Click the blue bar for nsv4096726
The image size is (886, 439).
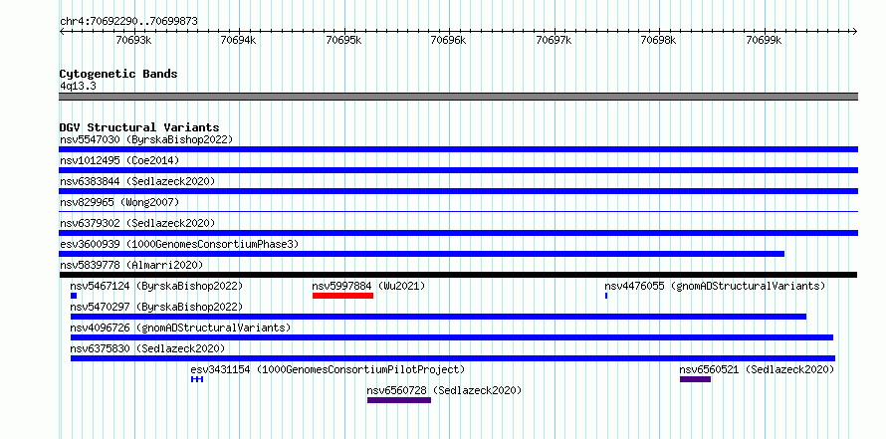pos(452,337)
